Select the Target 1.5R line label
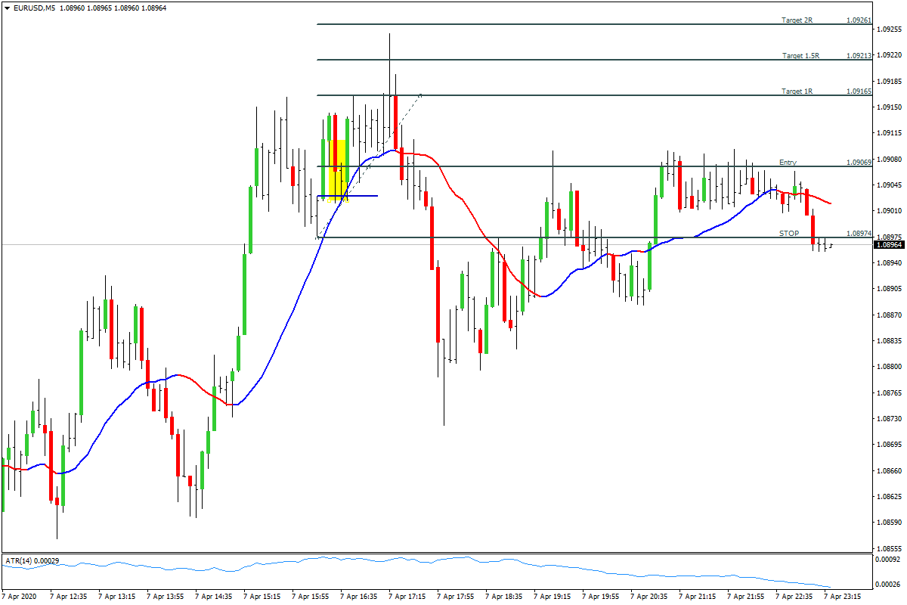 800,56
